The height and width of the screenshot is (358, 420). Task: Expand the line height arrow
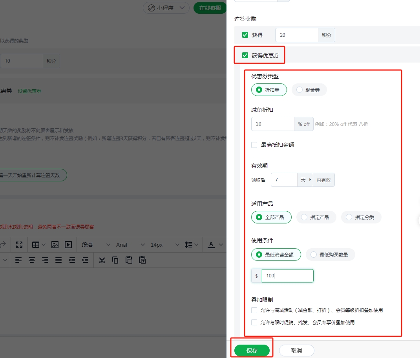click(x=196, y=244)
